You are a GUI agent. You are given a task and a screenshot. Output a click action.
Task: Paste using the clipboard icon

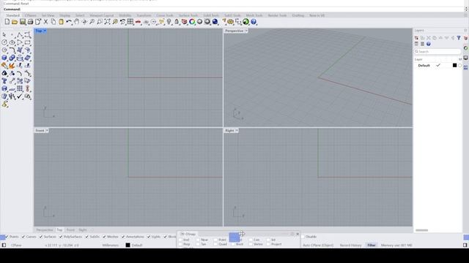(x=61, y=22)
